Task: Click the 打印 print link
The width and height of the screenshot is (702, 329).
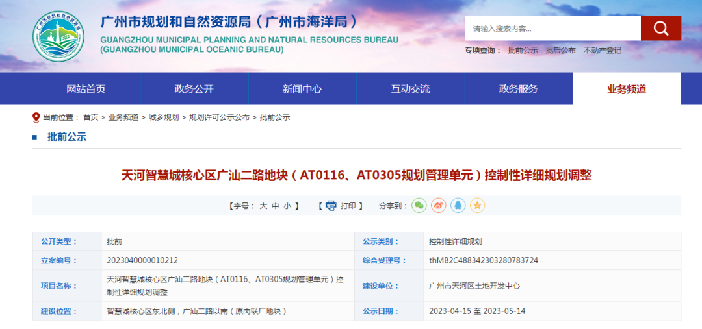Action: point(348,206)
